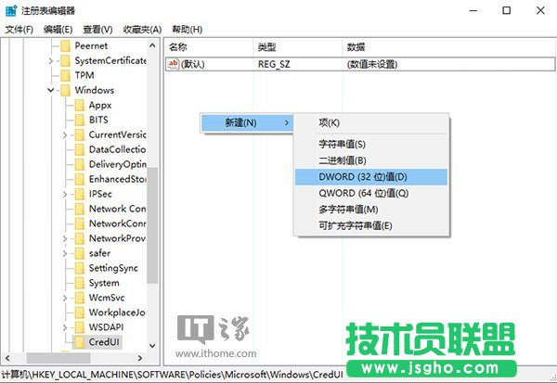Image resolution: width=557 pixels, height=383 pixels.
Task: Choose 字符串值(S) from submenu
Action: (x=371, y=144)
